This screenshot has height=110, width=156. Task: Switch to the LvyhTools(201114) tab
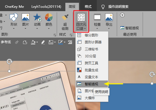tap(46, 7)
